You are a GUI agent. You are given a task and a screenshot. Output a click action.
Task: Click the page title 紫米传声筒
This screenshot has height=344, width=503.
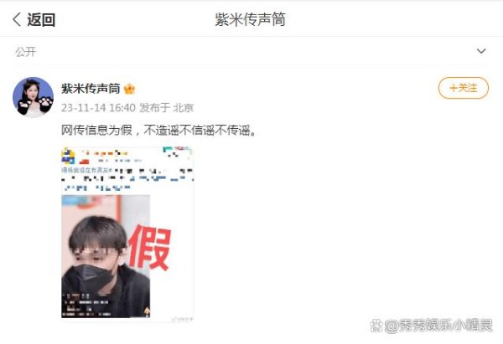(250, 19)
